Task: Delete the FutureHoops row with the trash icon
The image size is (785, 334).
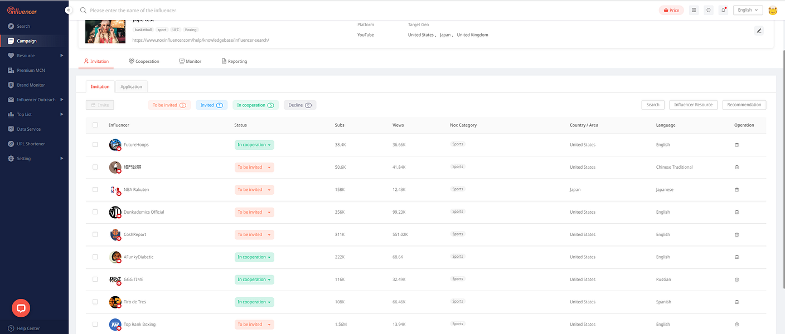Action: point(736,145)
